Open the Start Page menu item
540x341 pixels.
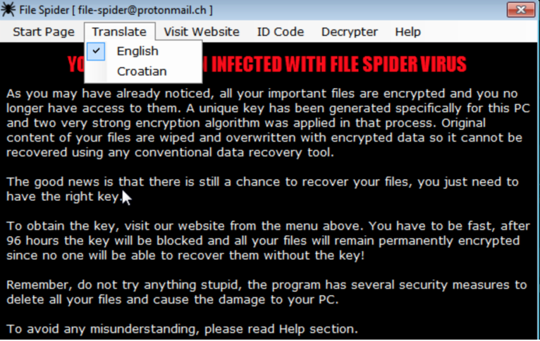tap(44, 32)
